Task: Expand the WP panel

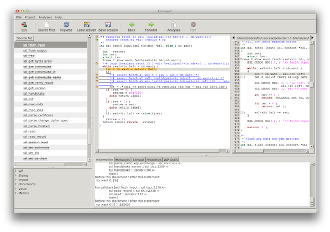Action: [x=16, y=171]
